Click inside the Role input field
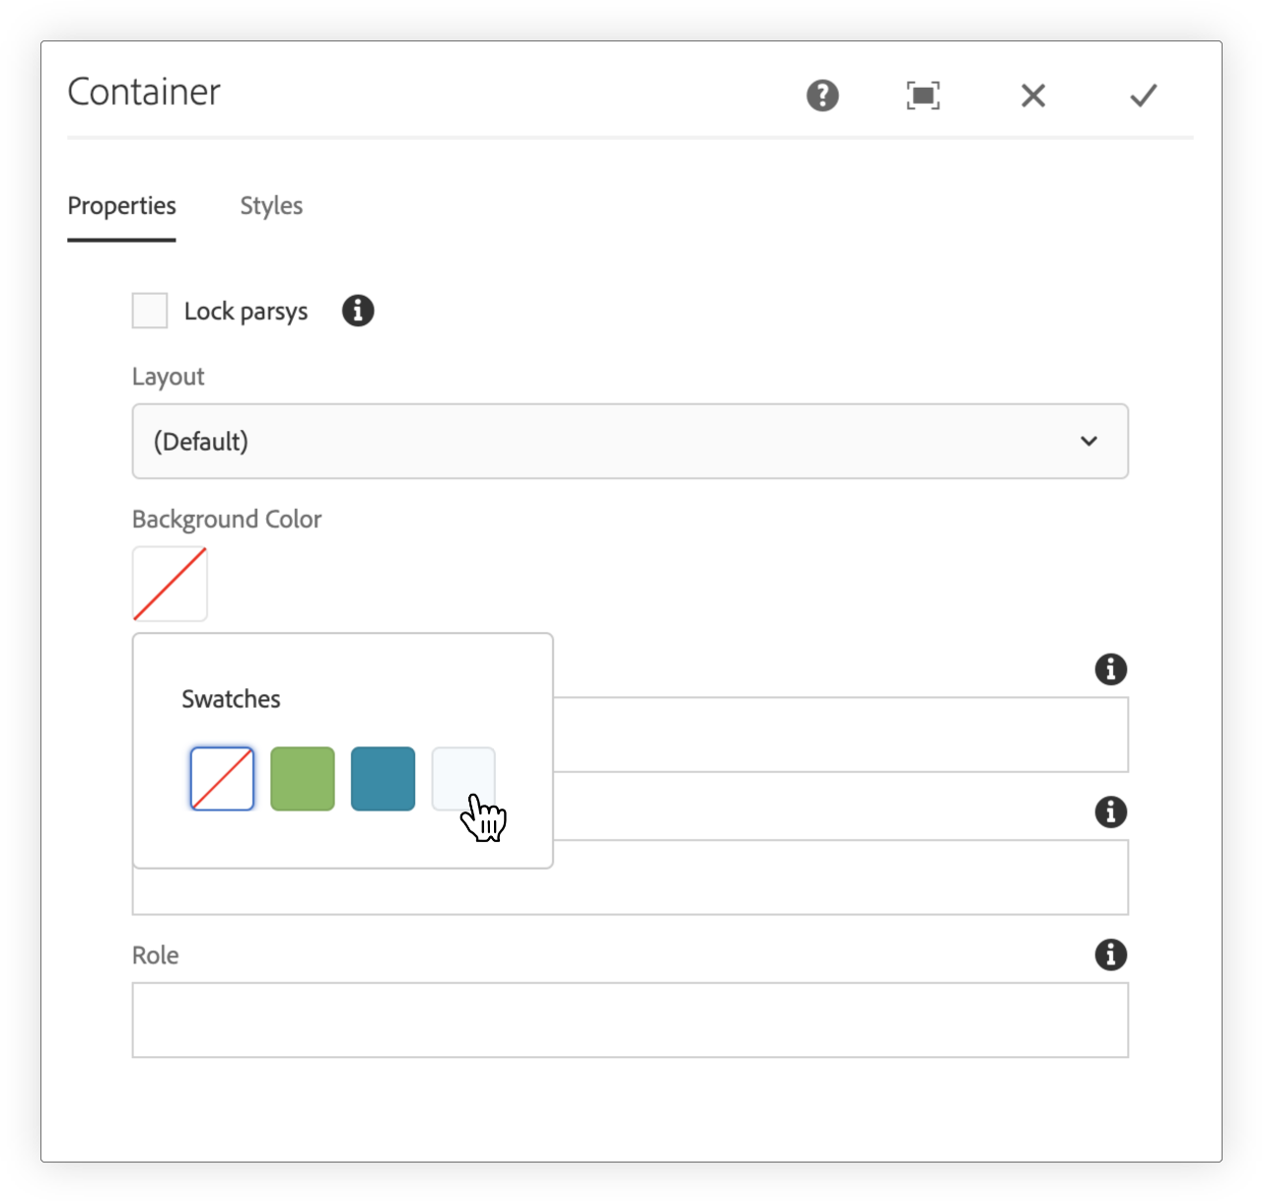 coord(630,1020)
